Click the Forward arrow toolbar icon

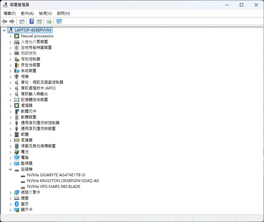(x=12, y=21)
